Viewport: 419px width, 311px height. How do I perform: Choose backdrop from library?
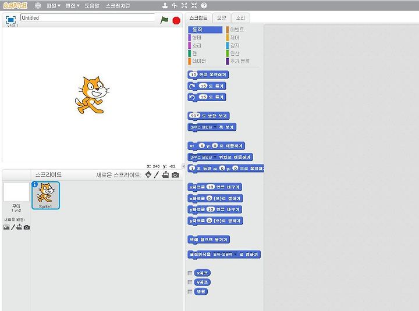coord(6,227)
